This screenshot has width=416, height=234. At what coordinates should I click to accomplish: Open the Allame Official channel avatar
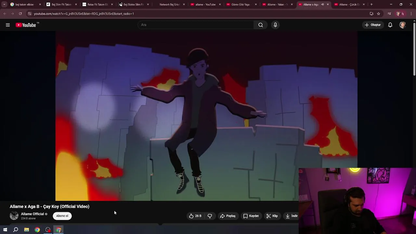[14, 216]
